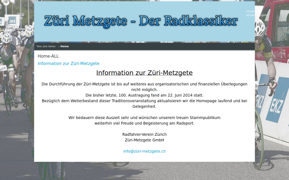
Task: Open the Home breadcrumb link
Action: (65, 46)
